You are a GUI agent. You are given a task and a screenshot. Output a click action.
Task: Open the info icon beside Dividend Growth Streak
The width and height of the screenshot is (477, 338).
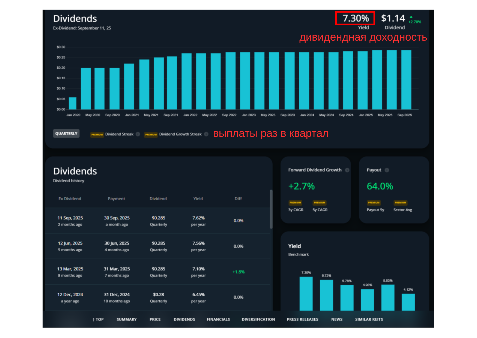[206, 134]
